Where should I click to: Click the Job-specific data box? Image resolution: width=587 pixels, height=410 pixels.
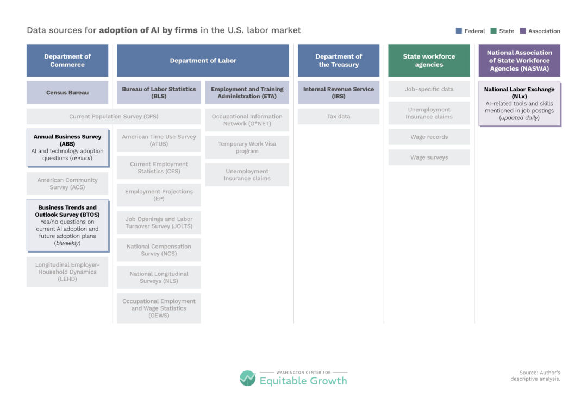[x=429, y=89]
